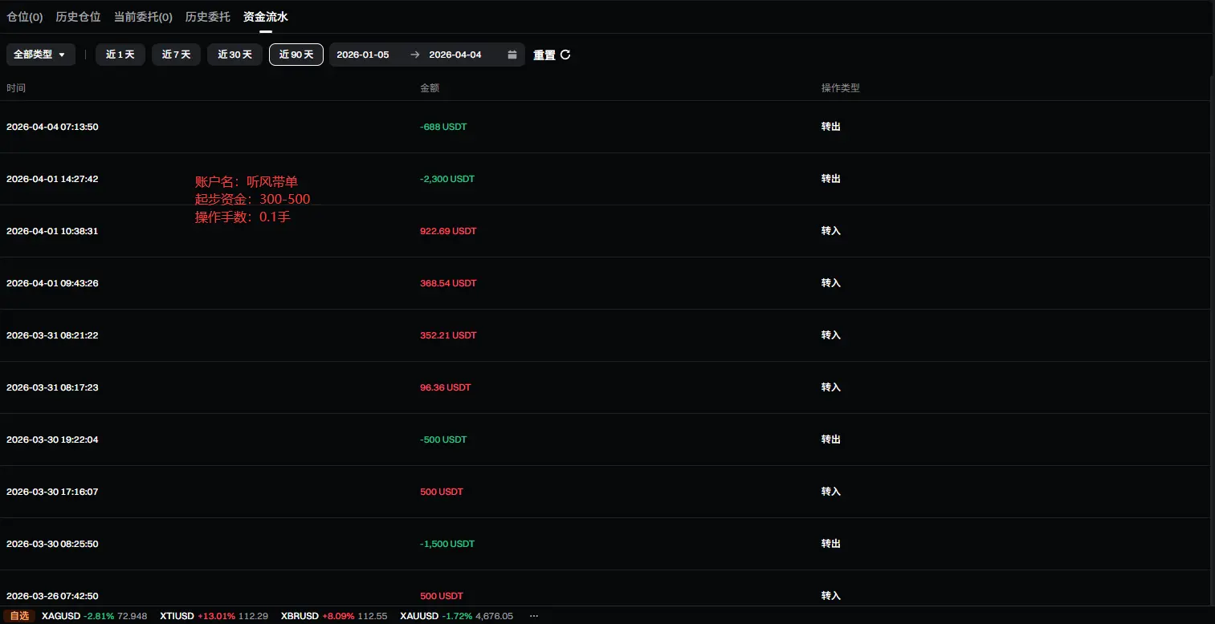Screen dimensions: 1215x624
Task: Filter records by 近1天
Action: (x=120, y=55)
